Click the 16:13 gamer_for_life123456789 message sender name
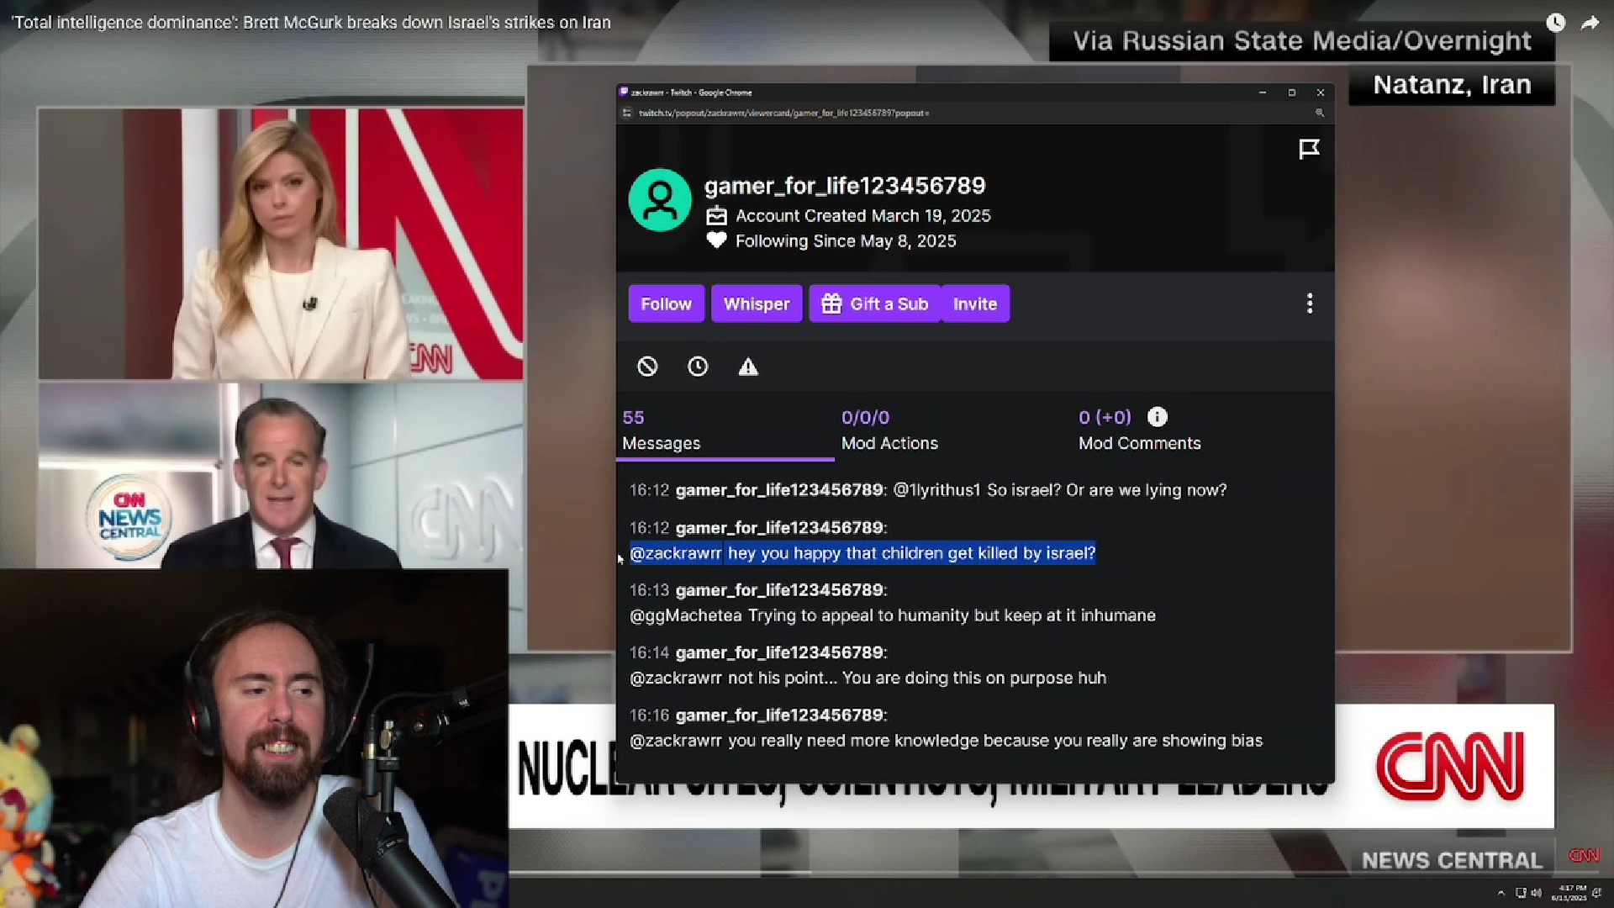1614x908 pixels. pos(779,590)
